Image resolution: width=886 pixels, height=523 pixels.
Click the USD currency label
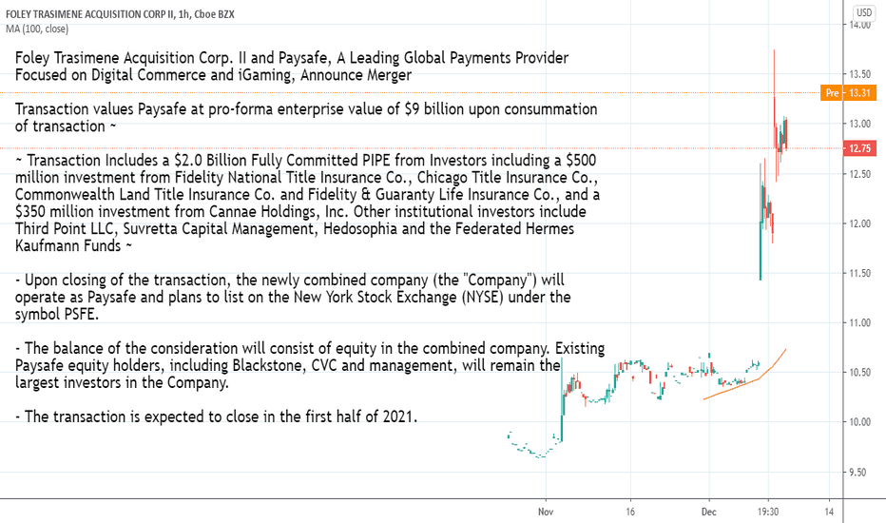[x=864, y=12]
